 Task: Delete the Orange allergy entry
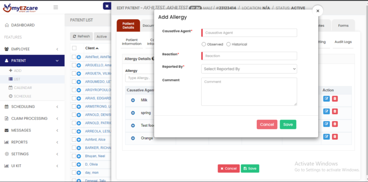pyautogui.click(x=335, y=136)
